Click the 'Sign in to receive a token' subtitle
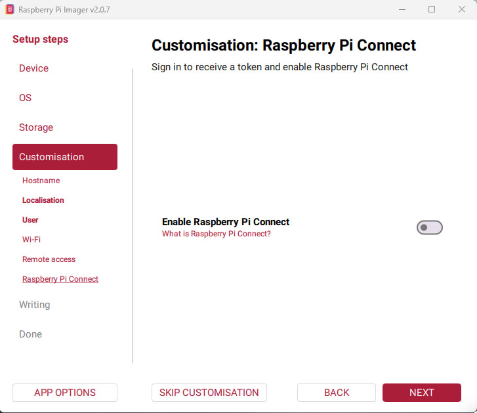 (x=280, y=67)
